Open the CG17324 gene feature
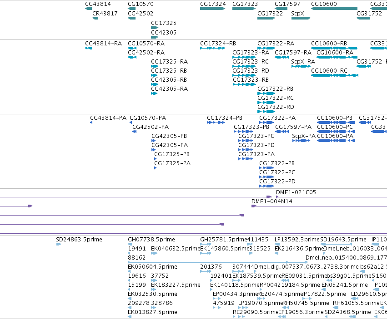 click(x=212, y=9)
